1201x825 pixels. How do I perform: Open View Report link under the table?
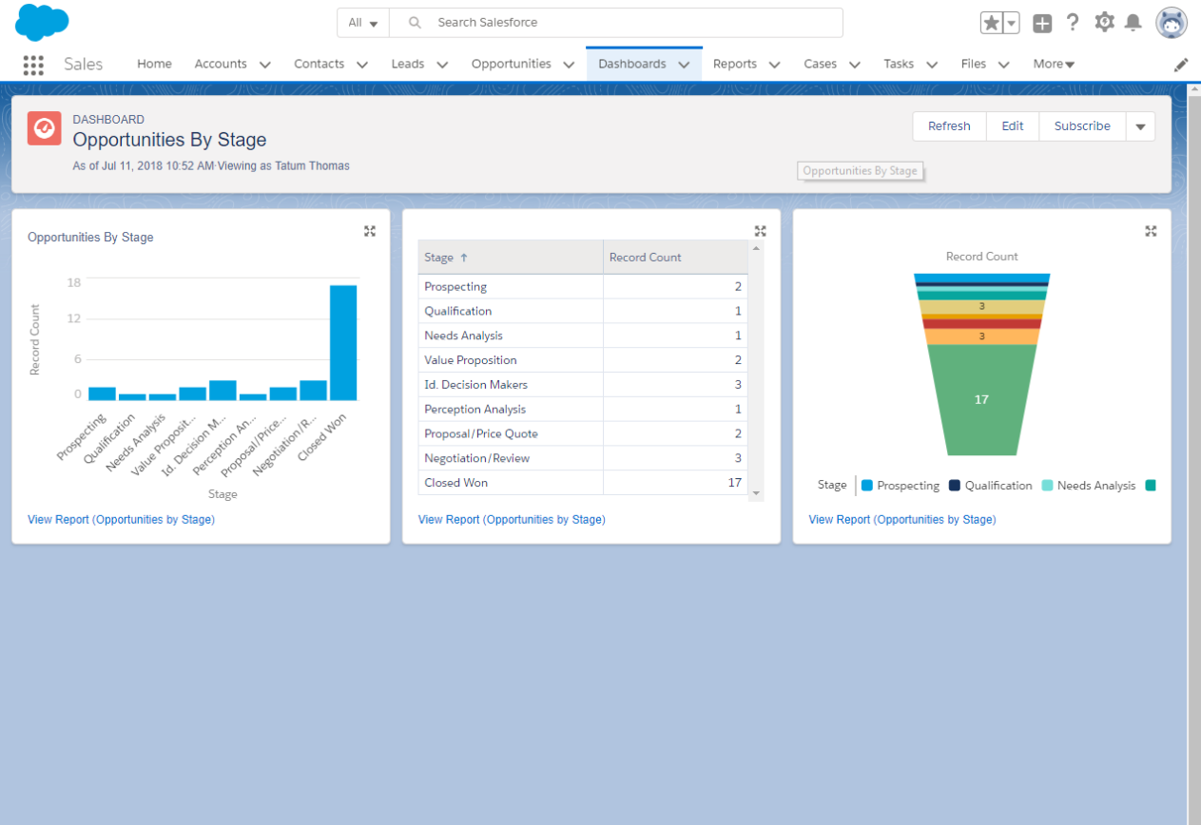[x=512, y=520]
